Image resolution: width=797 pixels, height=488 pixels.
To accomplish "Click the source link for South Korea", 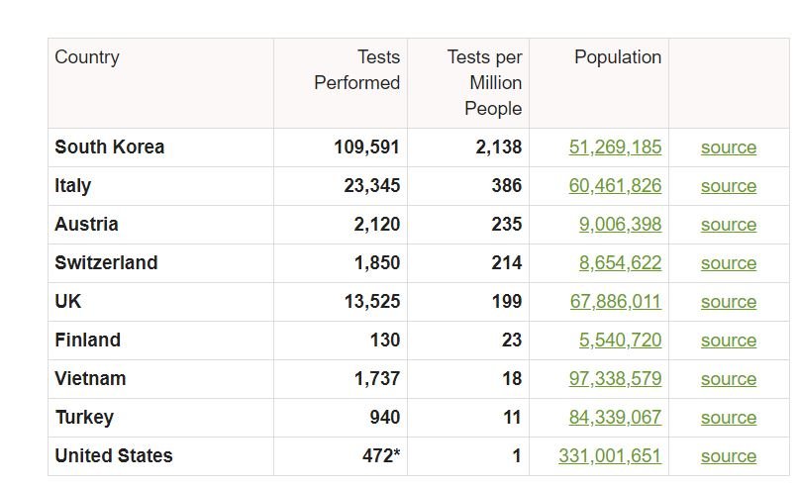I will point(729,147).
